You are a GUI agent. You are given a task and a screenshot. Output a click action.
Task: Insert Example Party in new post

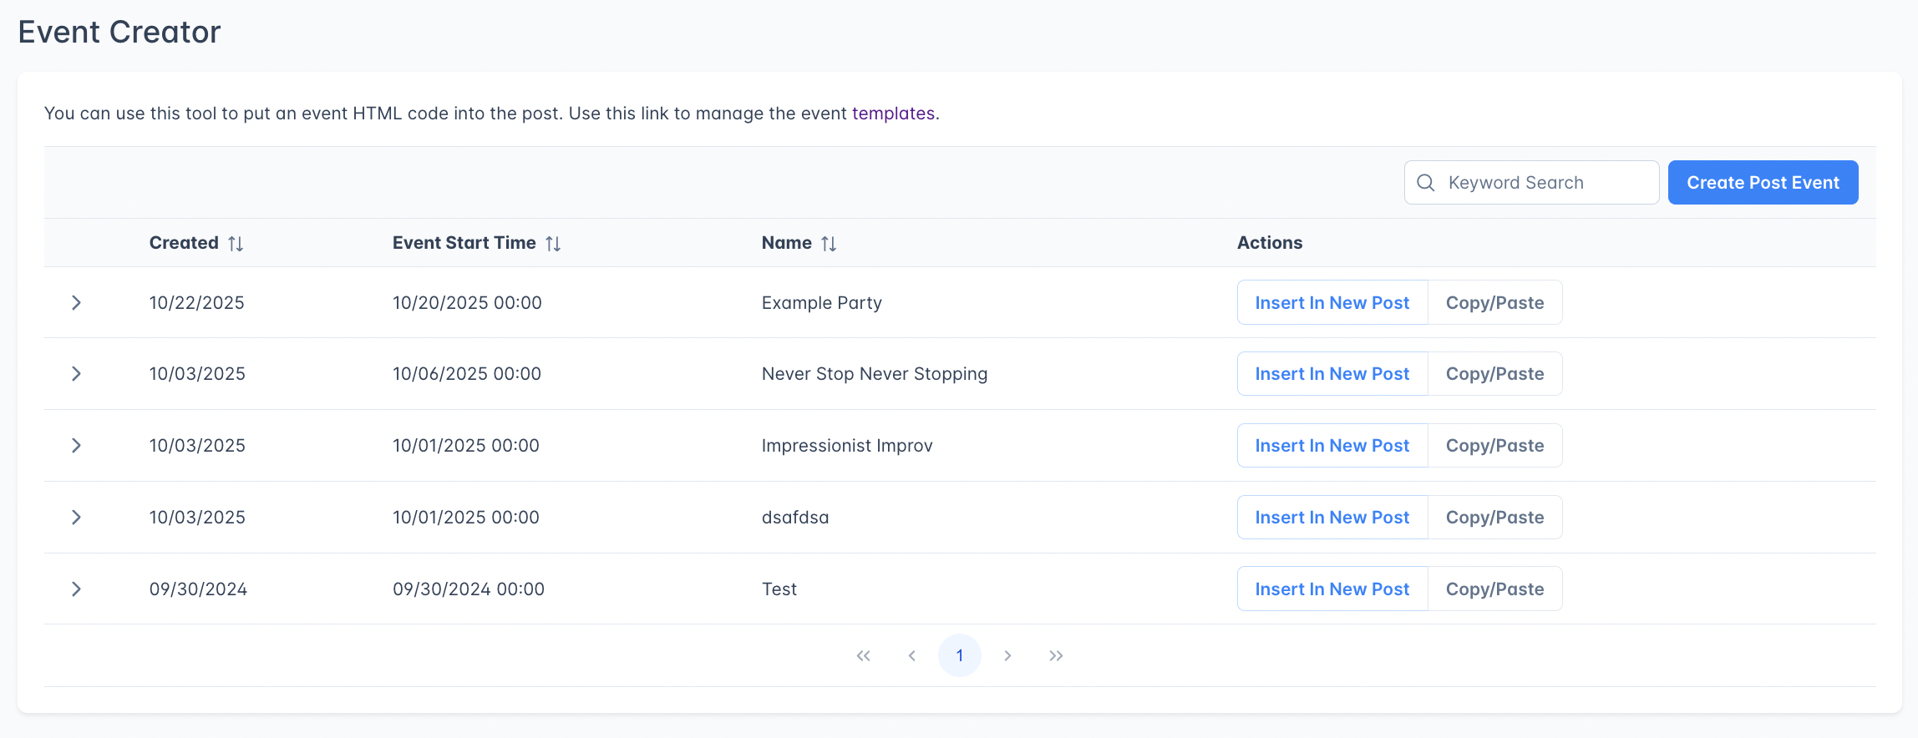click(x=1332, y=303)
